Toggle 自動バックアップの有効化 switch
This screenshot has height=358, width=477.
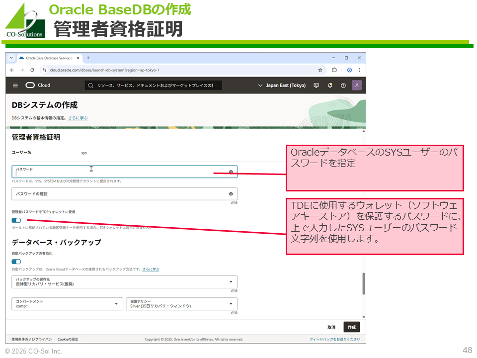point(16,262)
